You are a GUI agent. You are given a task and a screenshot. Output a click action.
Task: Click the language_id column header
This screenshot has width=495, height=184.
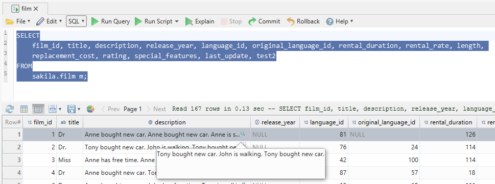324,122
